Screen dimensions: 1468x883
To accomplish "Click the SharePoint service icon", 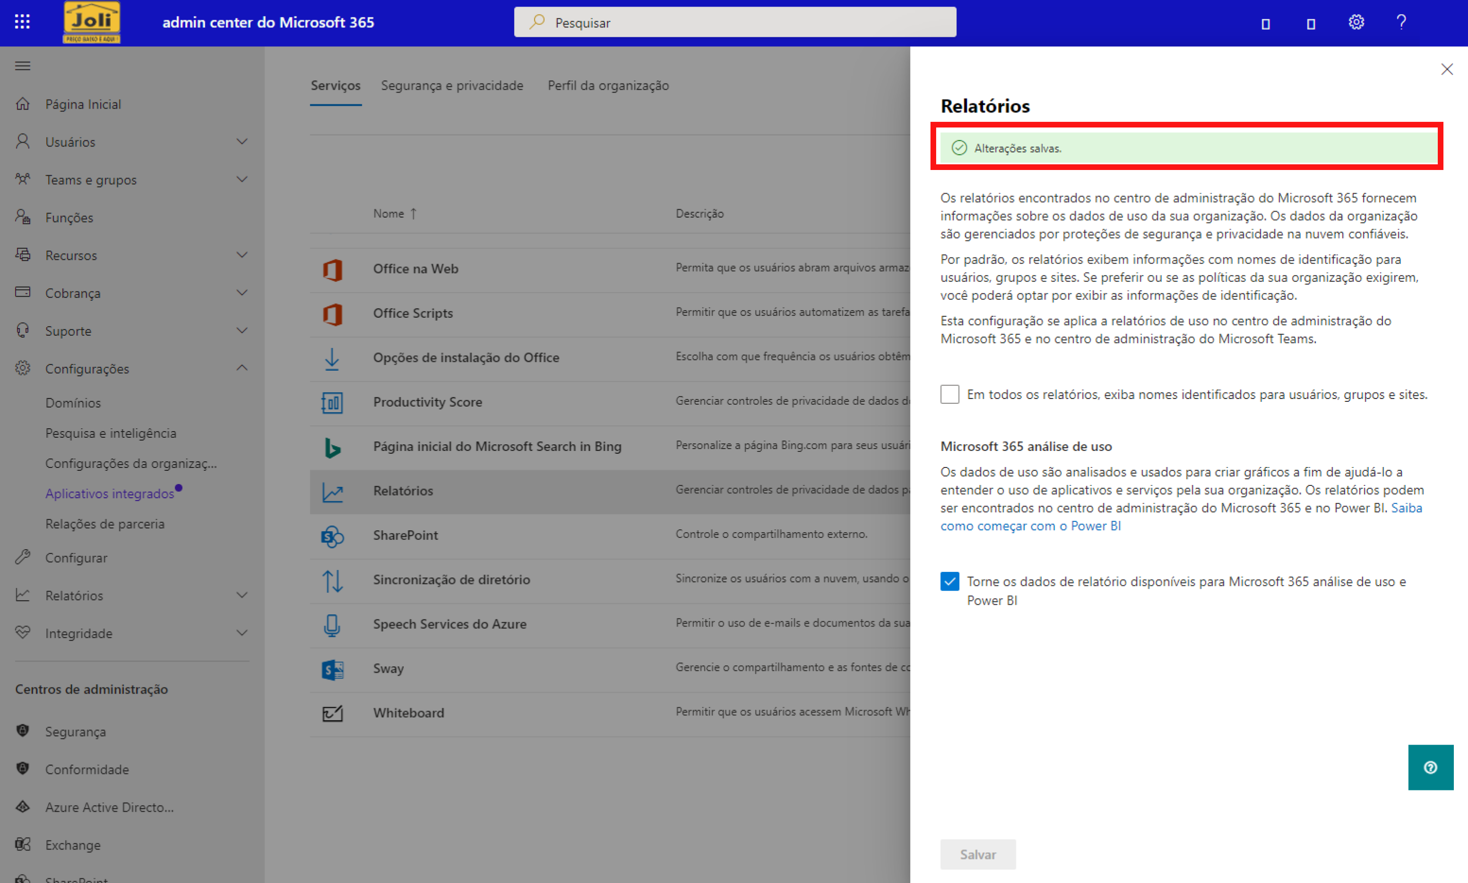I will tap(332, 535).
